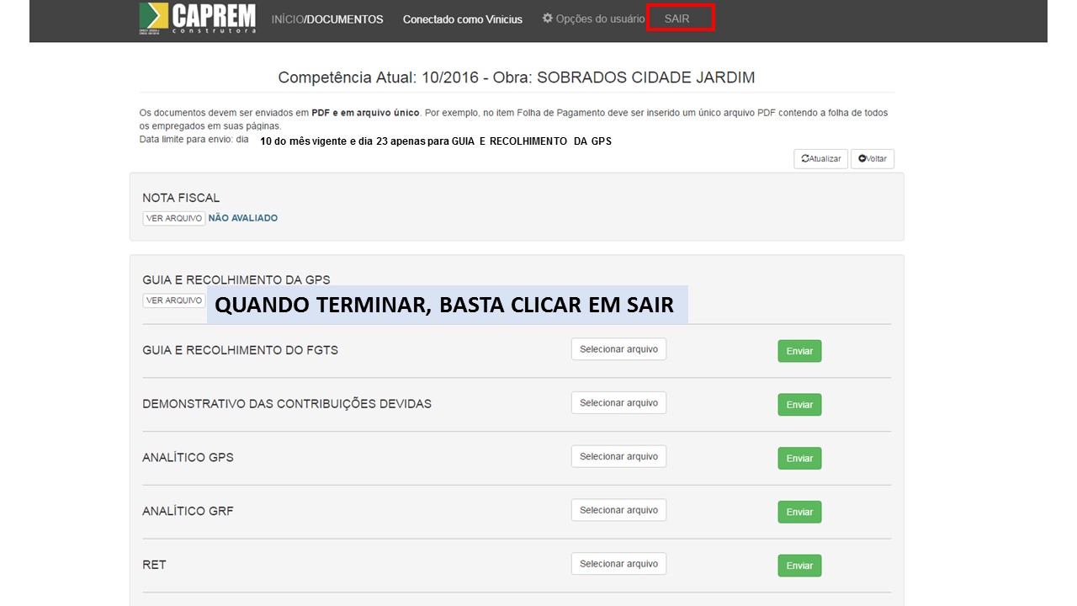Submit DEMONSTRATIVO DAS CONTRIBUIÇÕES DEVIDAS with Enviar
The height and width of the screenshot is (606, 1077).
click(x=799, y=405)
